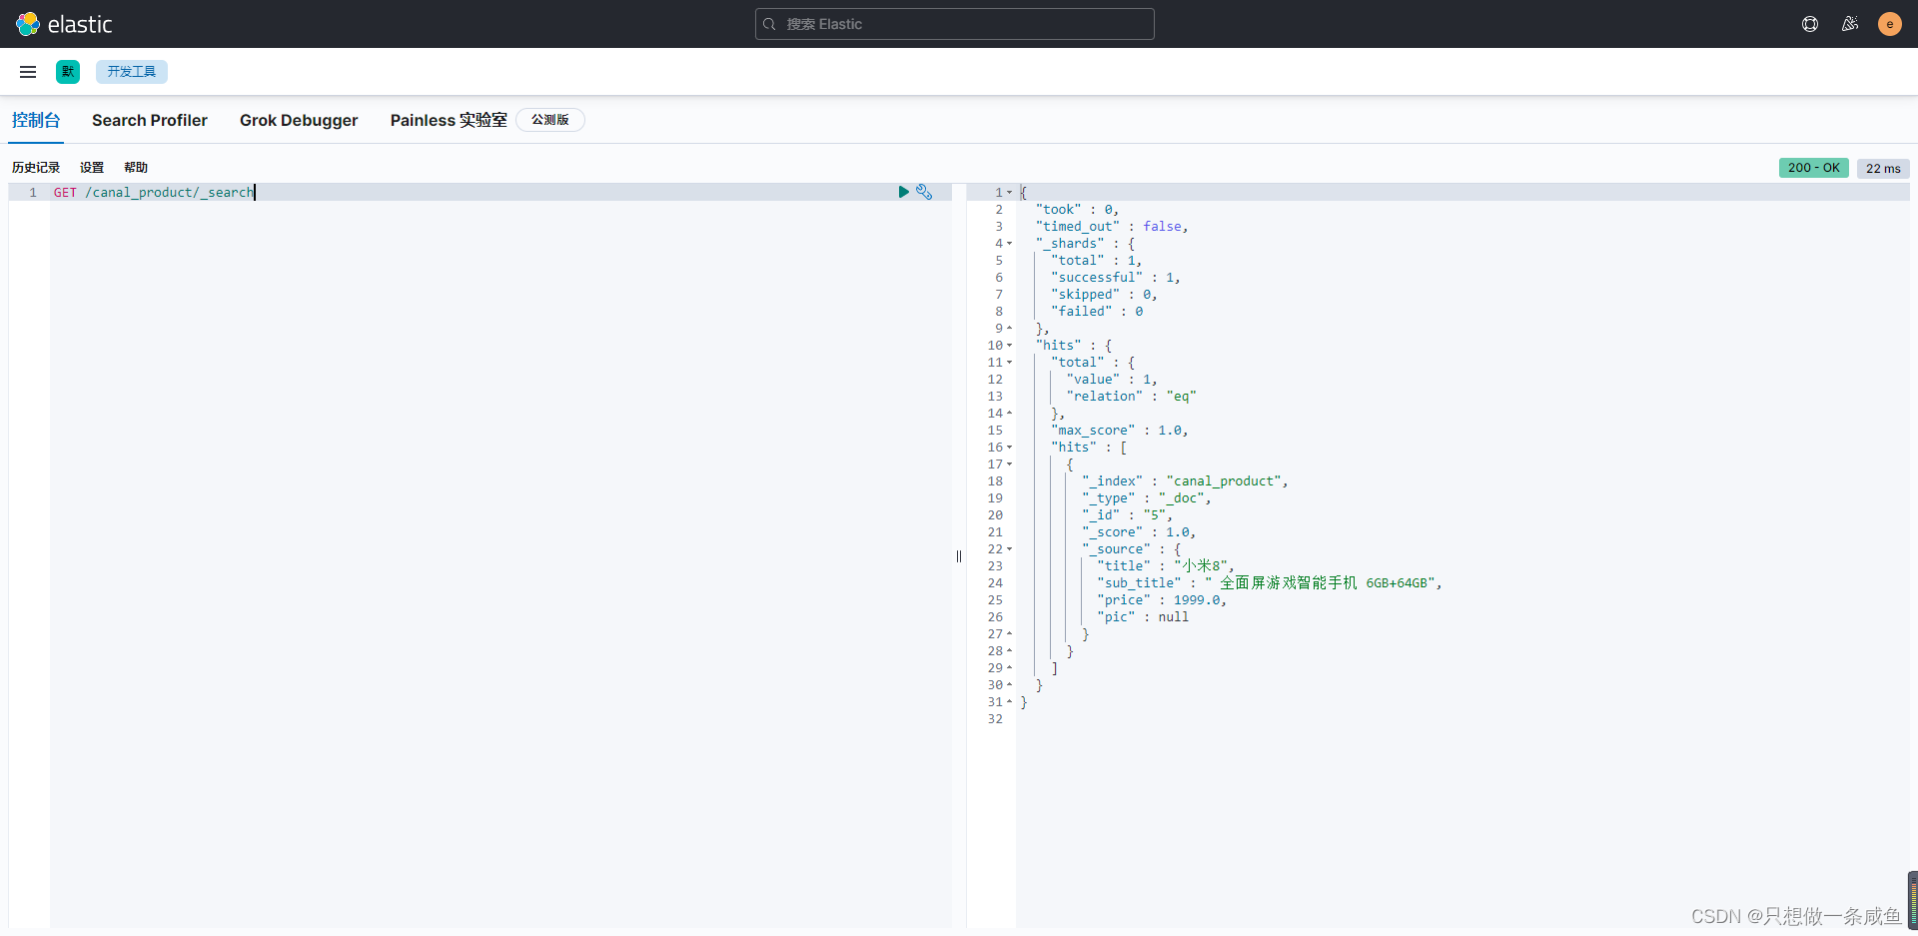This screenshot has height=936, width=1918.
Task: Collapse the "_shards" fold arrow at line 4
Action: 1009,244
